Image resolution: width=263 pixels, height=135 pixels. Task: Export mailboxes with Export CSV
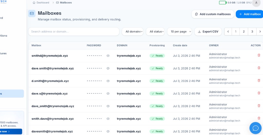tap(208, 32)
